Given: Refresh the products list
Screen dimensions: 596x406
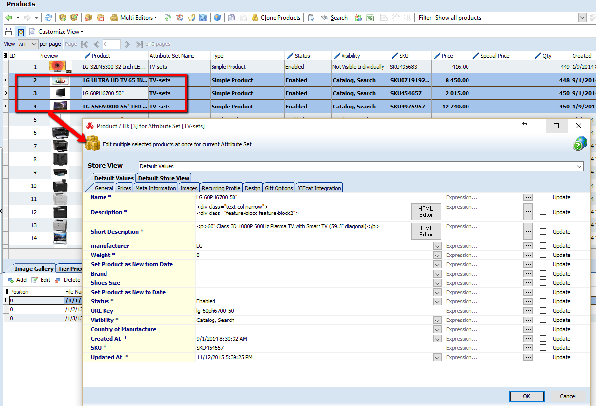Looking at the screenshot, I should (x=48, y=18).
